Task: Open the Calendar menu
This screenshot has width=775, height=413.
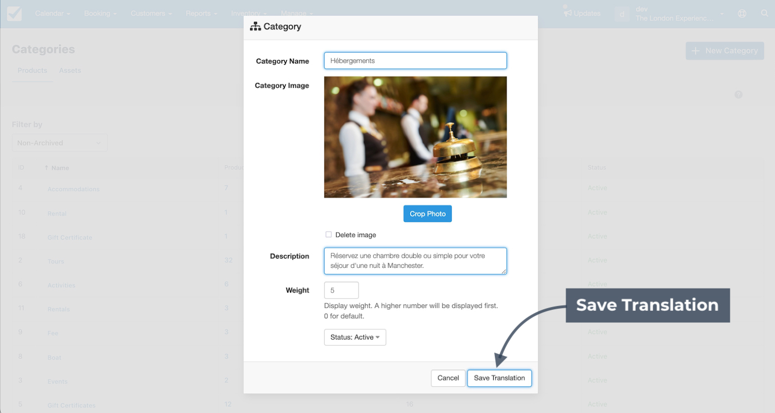Action: tap(53, 14)
